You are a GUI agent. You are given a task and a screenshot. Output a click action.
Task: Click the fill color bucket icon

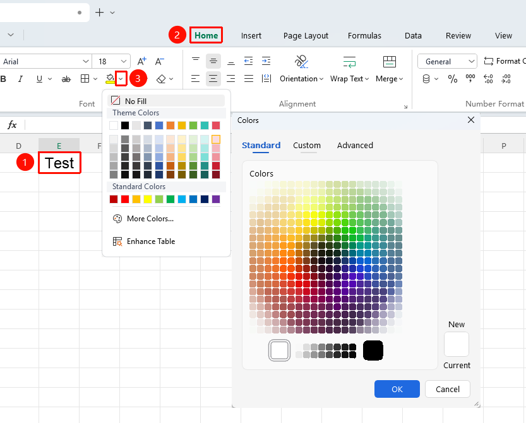coord(110,79)
